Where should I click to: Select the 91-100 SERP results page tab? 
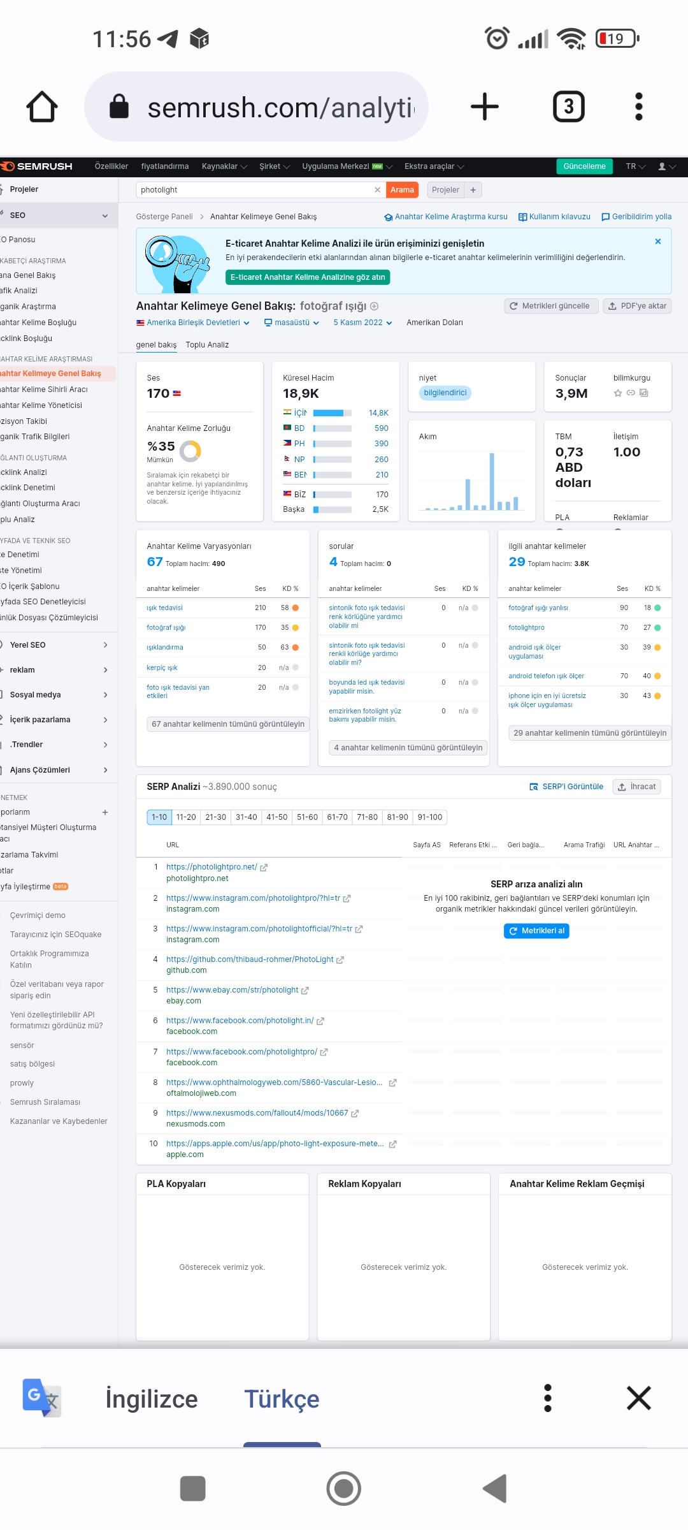pyautogui.click(x=430, y=817)
